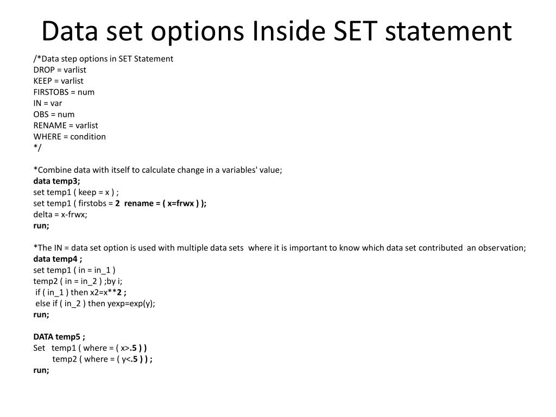The image size is (556, 417).
Task: Click the 'set temp1 ( keep = x ) ;' line
Action: (76, 192)
